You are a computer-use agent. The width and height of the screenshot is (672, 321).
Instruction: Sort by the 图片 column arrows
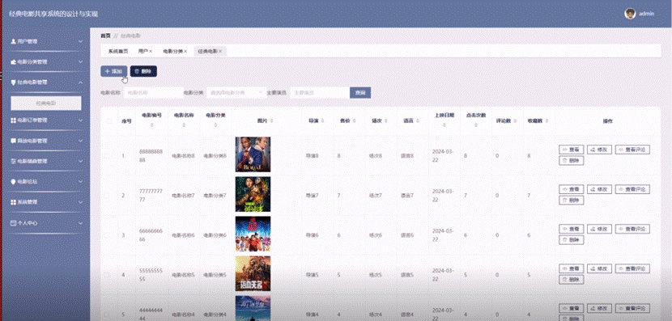point(272,121)
